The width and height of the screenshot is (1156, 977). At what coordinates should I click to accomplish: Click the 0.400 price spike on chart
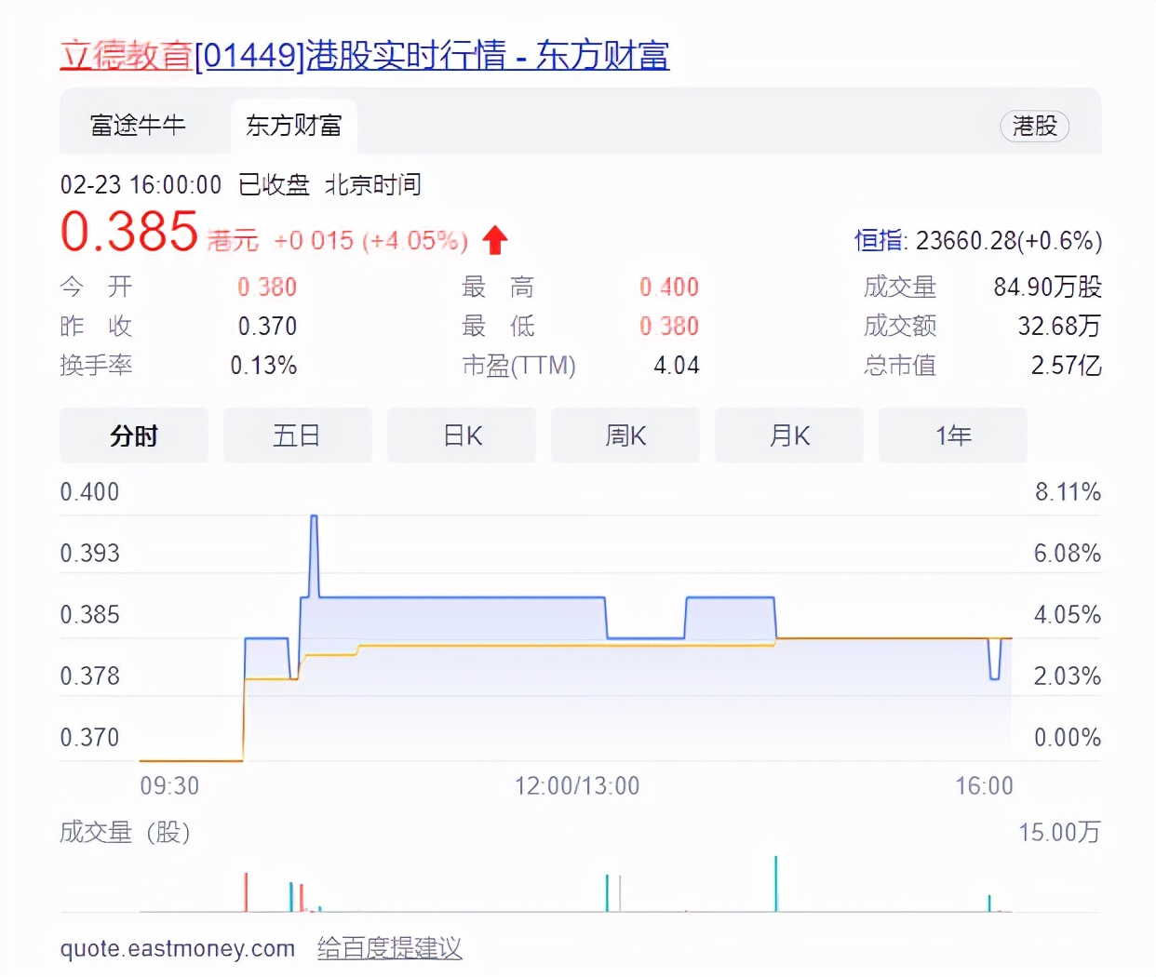(314, 517)
